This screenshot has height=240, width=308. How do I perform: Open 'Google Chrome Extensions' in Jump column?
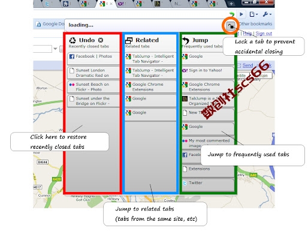pos(208,86)
